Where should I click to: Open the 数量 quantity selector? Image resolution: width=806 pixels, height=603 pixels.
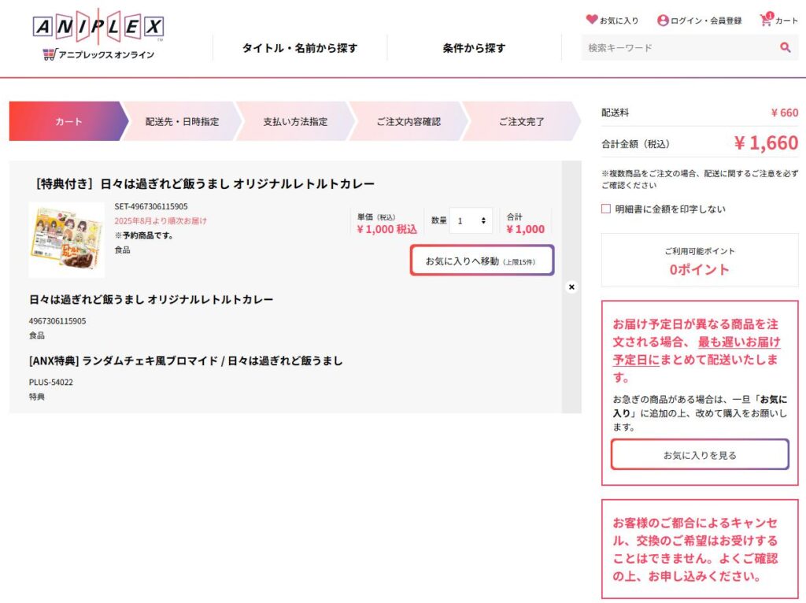[x=471, y=220]
